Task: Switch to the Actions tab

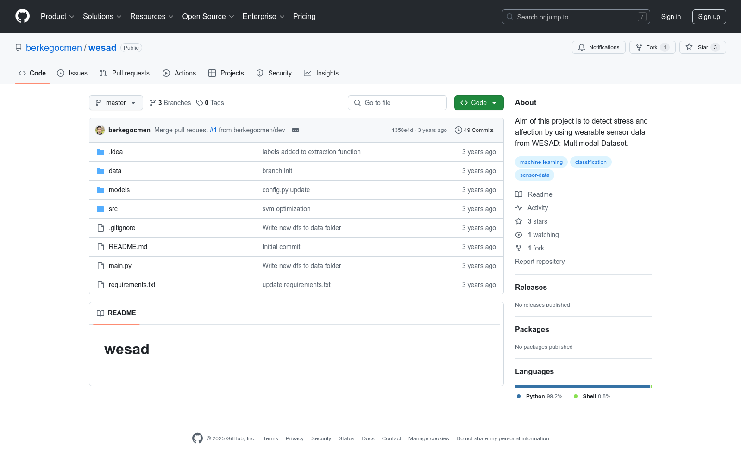Action: 179,73
